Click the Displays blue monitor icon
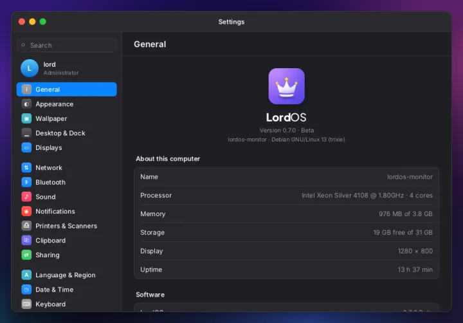Viewport: 463px width, 323px height. [26, 147]
